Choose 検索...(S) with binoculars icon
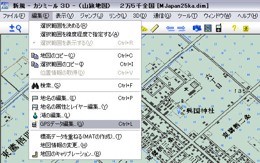Viewport: 260px width, 163px height. (x=85, y=86)
